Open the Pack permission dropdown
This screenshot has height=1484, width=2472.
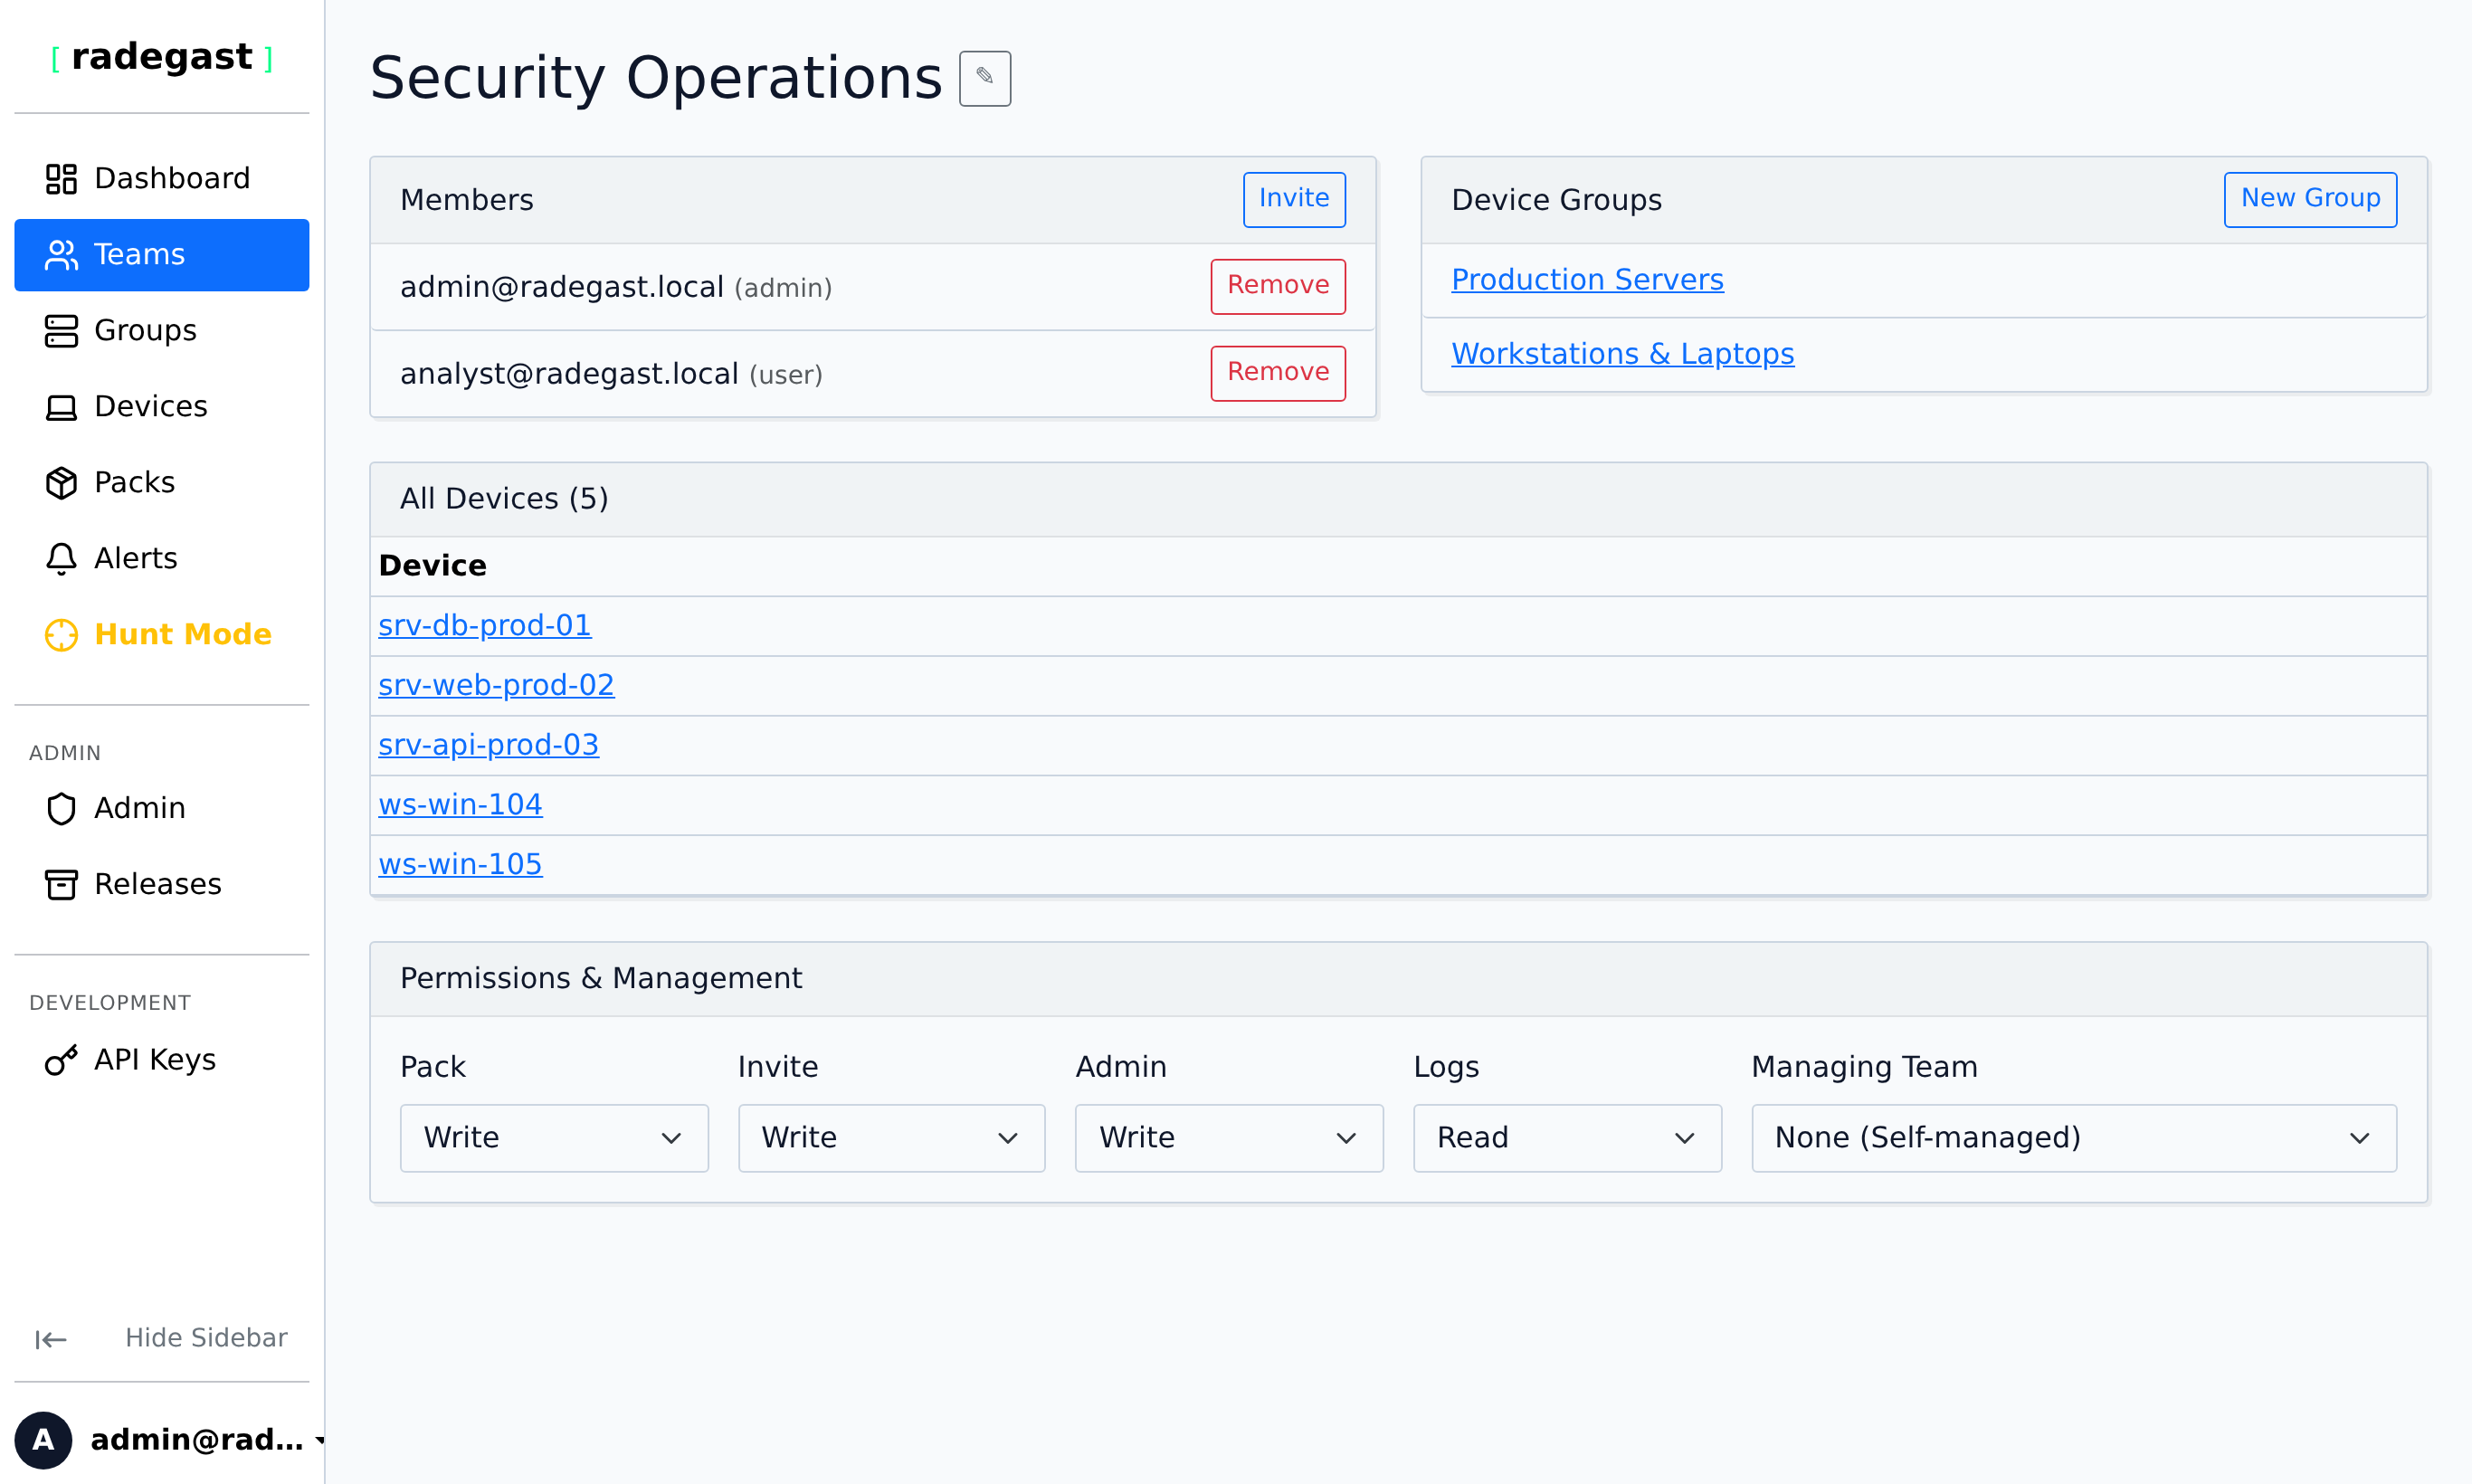tap(554, 1138)
